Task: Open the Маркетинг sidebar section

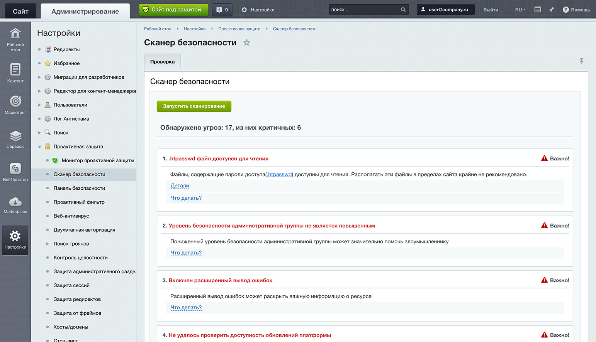Action: pyautogui.click(x=15, y=105)
